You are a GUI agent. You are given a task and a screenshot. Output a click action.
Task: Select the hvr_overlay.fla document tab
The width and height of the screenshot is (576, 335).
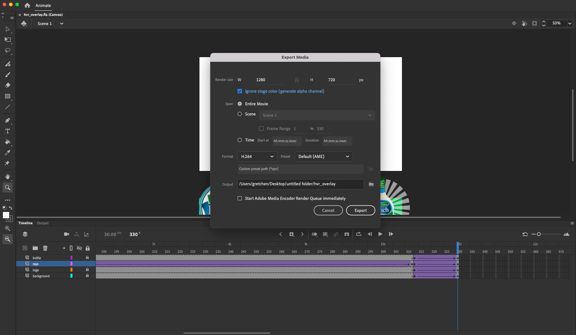coord(43,15)
